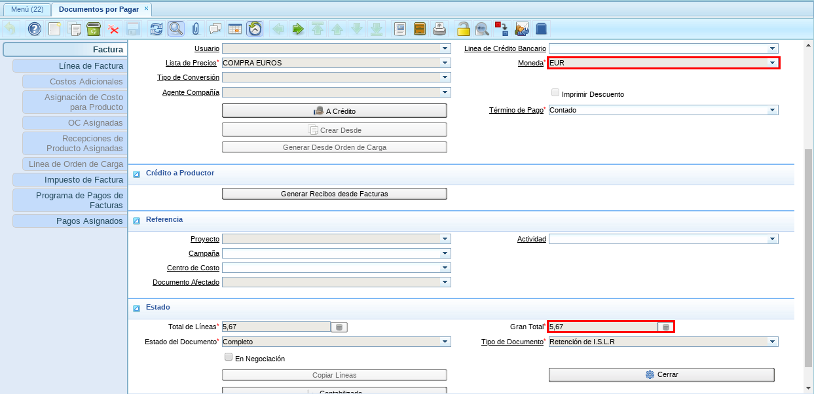Collapse the Estado section
The width and height of the screenshot is (814, 394).
coord(137,308)
